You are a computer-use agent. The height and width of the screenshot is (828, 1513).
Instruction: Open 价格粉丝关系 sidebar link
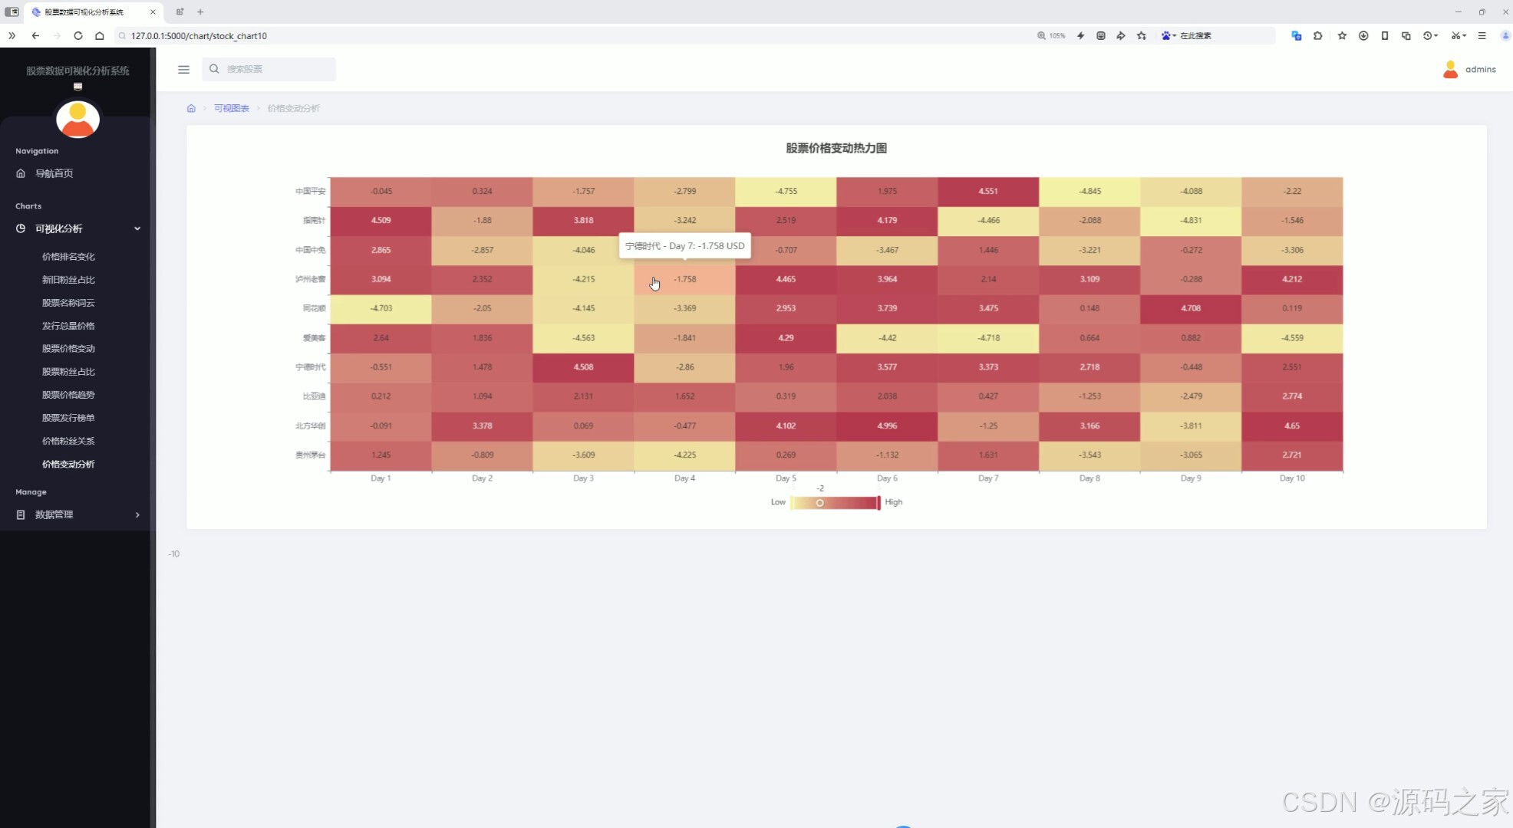(68, 441)
